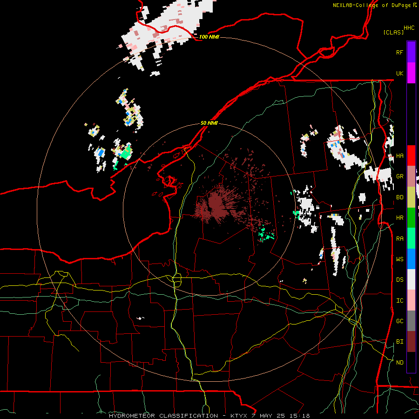Image resolution: width=419 pixels, height=419 pixels.
Task: Click the HR legend label
Action: 399,218
